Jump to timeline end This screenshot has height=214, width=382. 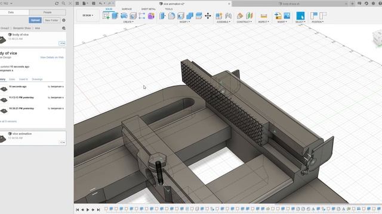coord(98,209)
